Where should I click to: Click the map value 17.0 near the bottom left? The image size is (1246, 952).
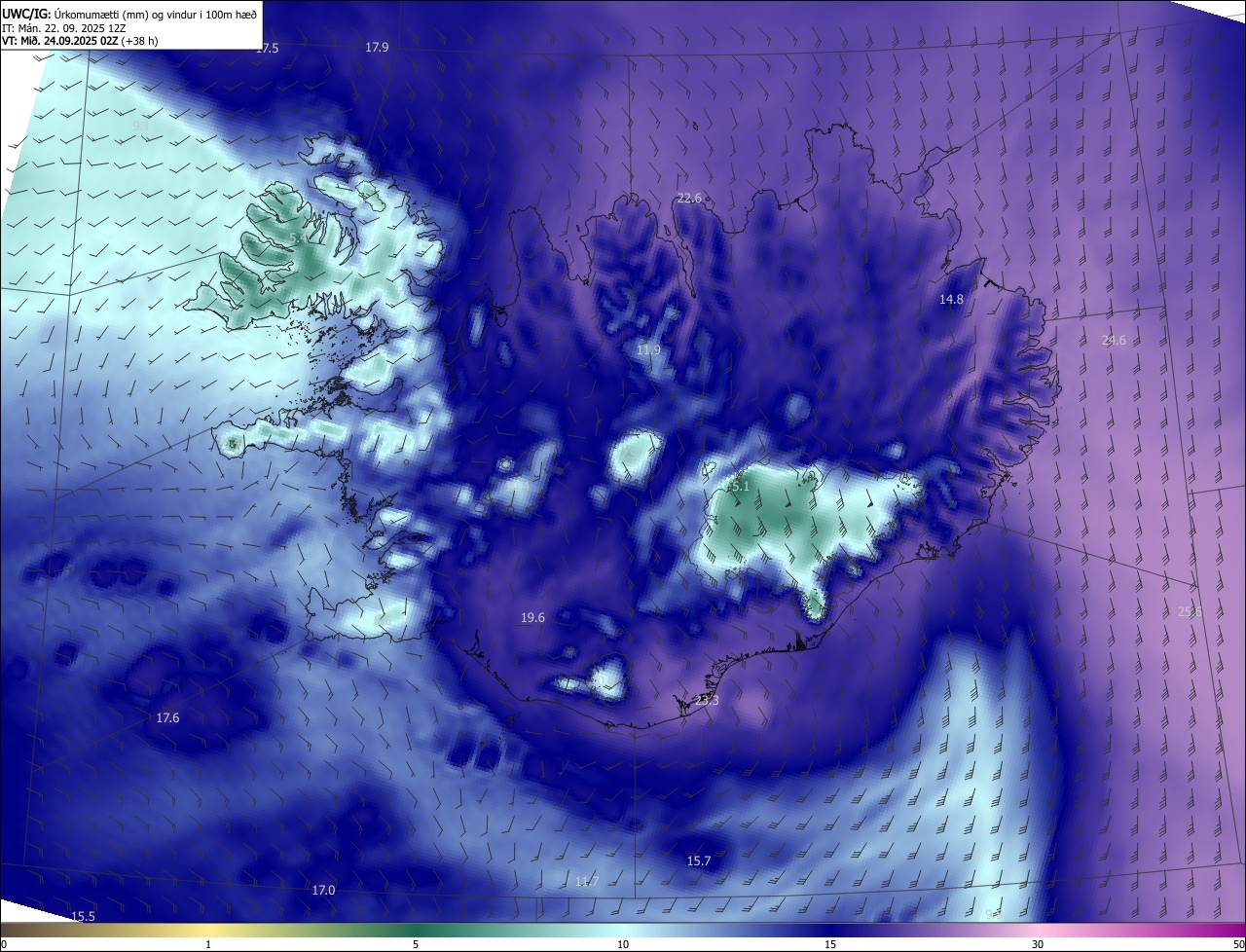coord(323,891)
